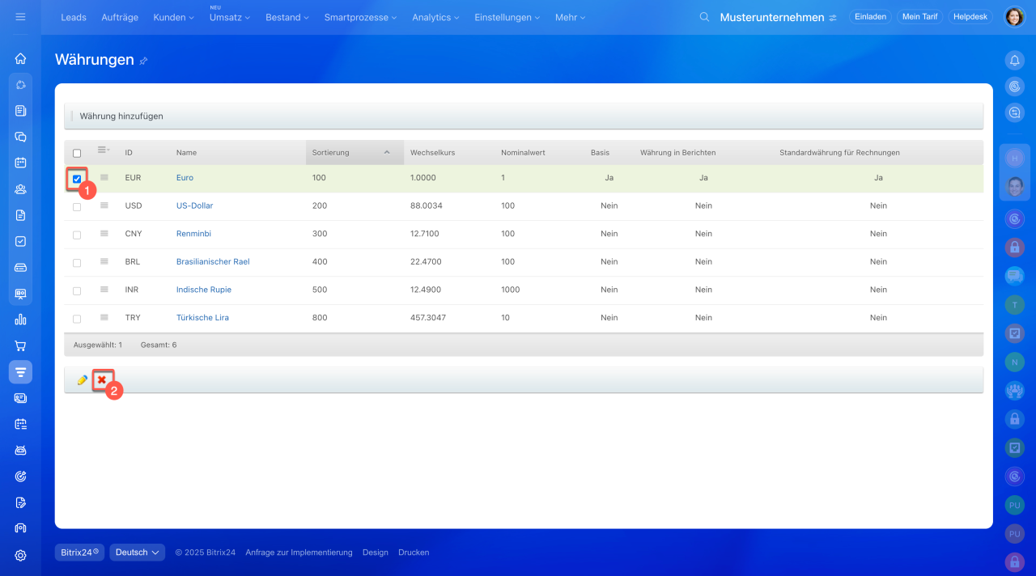The image size is (1036, 576).
Task: Pin the Währungen page with pin icon
Action: 144,61
